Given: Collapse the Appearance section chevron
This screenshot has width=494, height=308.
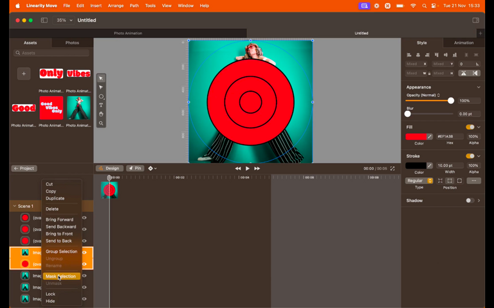Looking at the screenshot, I should (479, 87).
